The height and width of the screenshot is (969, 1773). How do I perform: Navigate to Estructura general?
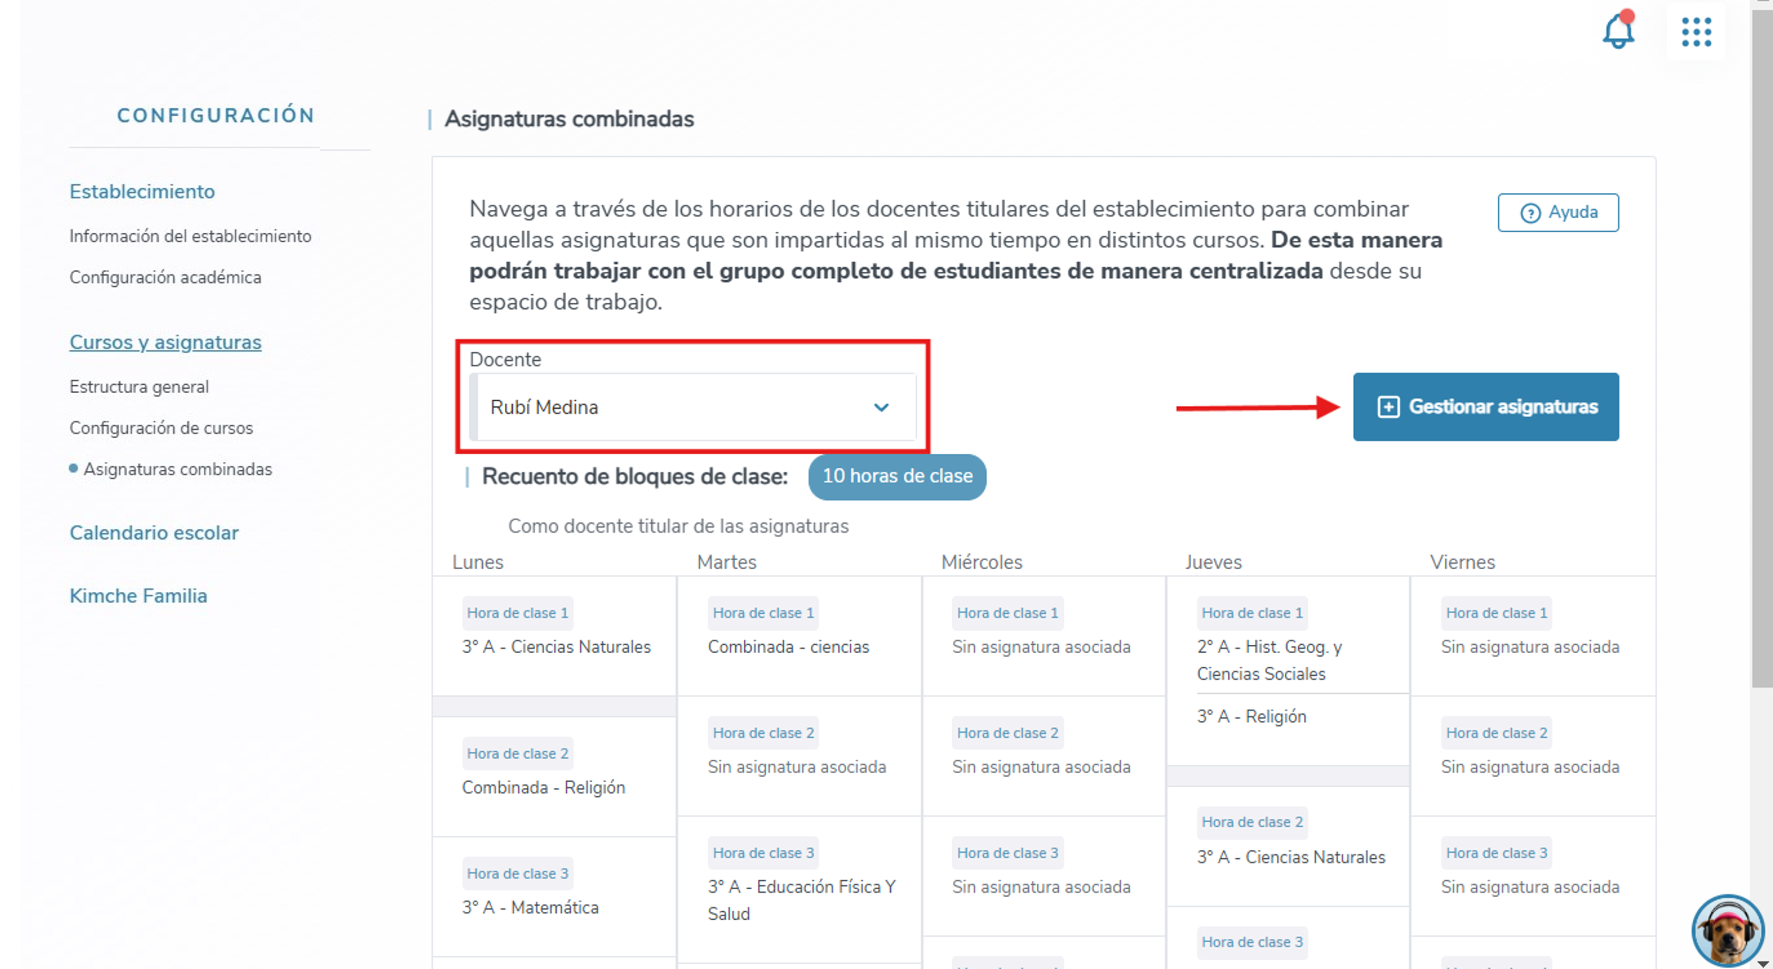coord(139,387)
